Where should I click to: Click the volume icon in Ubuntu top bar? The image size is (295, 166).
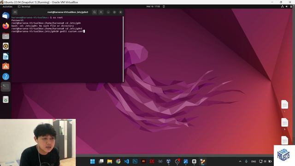287,6
